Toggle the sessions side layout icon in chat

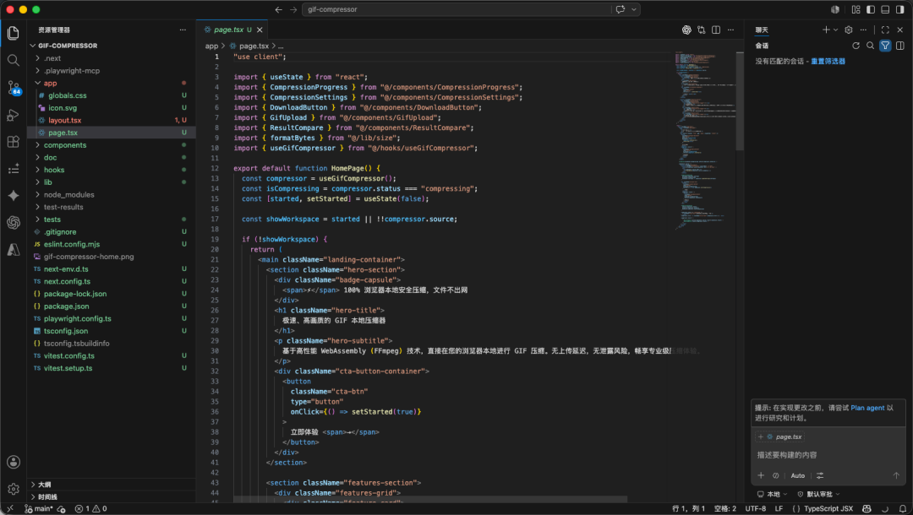coord(899,46)
